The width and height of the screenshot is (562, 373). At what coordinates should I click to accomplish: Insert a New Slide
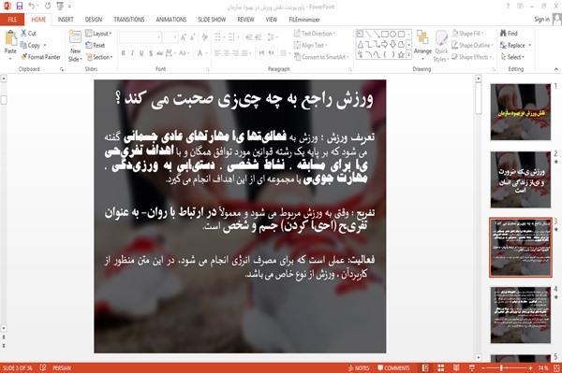pyautogui.click(x=75, y=46)
